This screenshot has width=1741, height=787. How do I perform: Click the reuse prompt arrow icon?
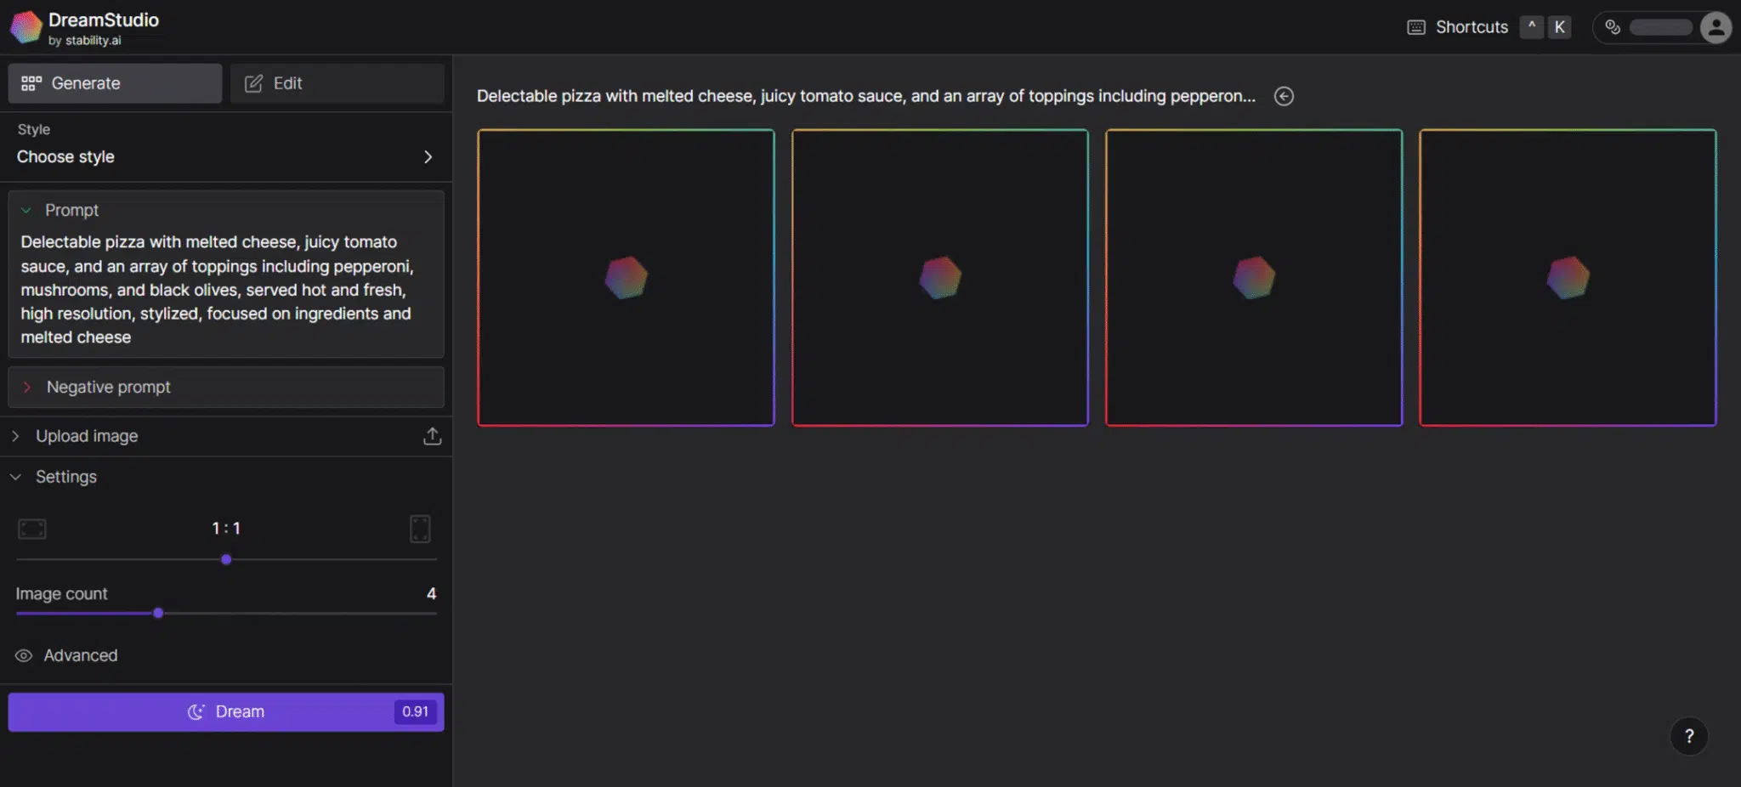pyautogui.click(x=1284, y=96)
